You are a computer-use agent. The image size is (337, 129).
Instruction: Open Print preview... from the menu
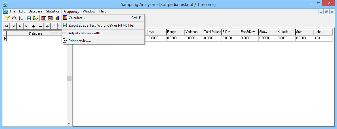103,41
